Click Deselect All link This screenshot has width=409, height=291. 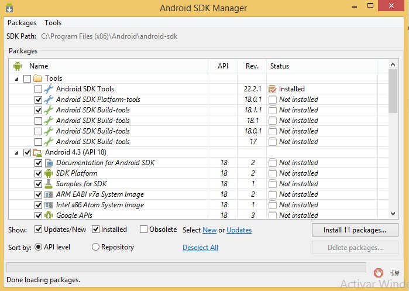(x=200, y=248)
